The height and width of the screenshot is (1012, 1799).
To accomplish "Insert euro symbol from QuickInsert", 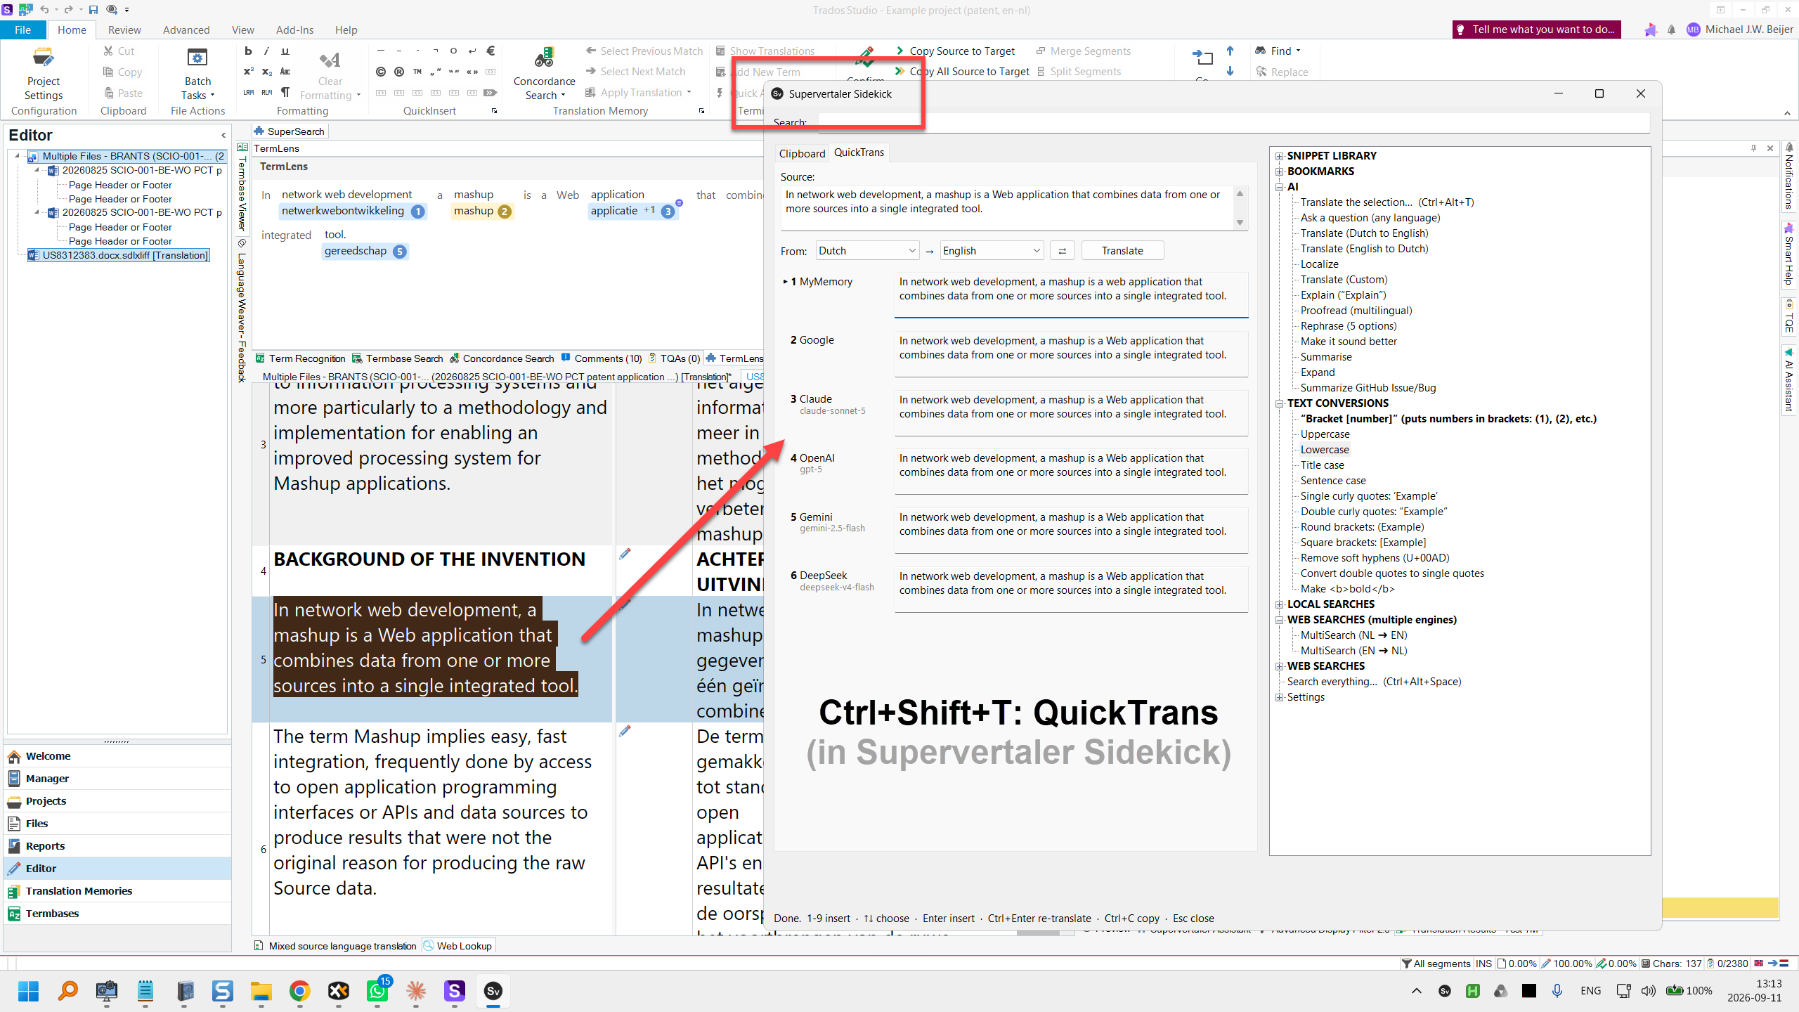I will (x=491, y=51).
